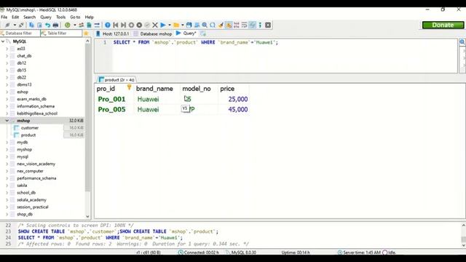Click the SQL query editor text
Screen dimensions: 466x262
[196, 42]
